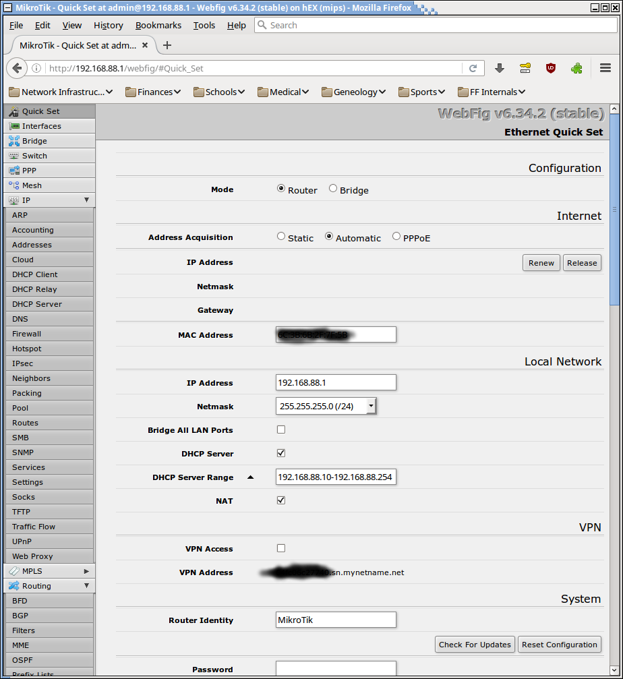The image size is (623, 679).
Task: Go back with the browser back arrow
Action: [17, 68]
